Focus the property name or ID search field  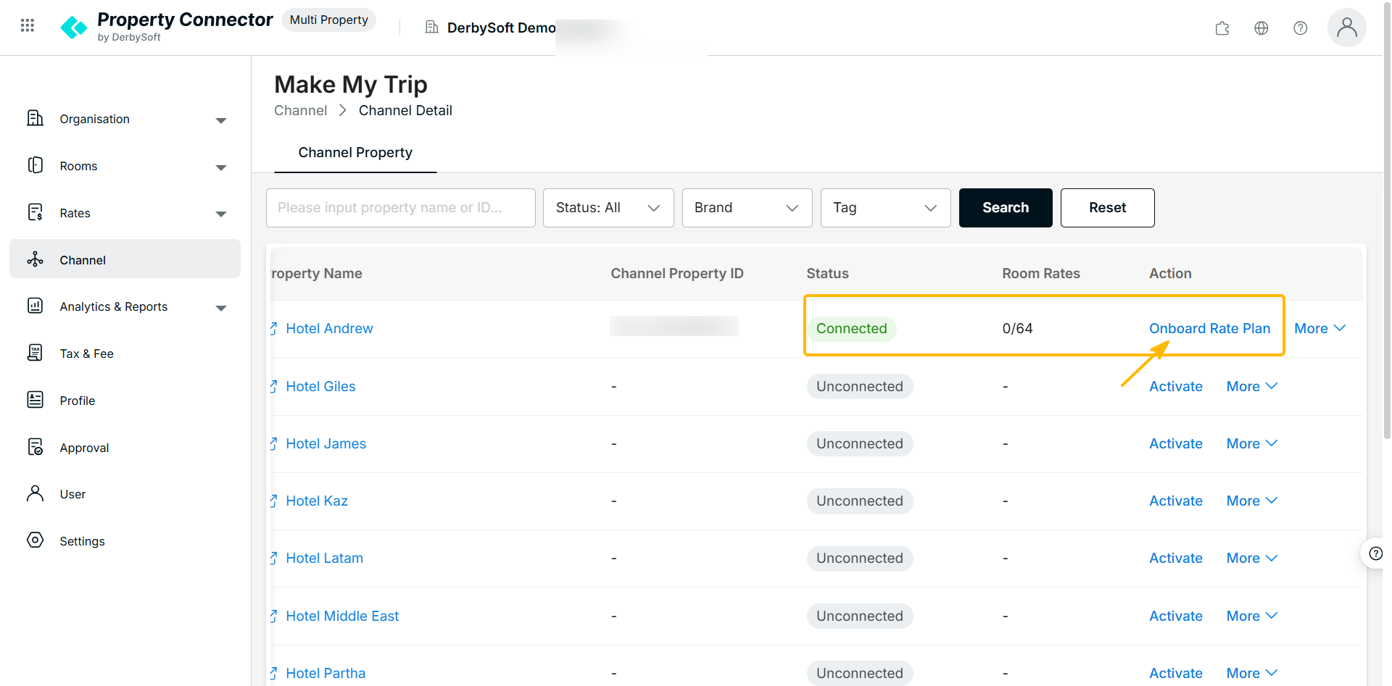[x=401, y=208]
